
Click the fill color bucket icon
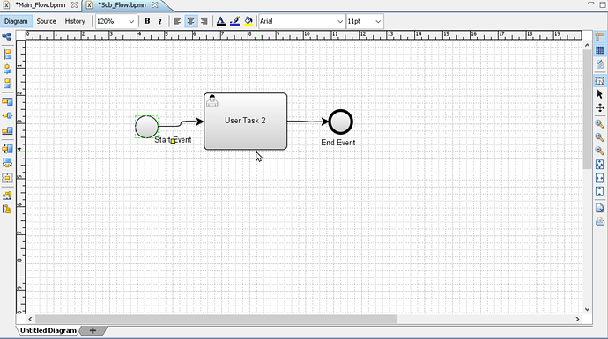[248, 21]
